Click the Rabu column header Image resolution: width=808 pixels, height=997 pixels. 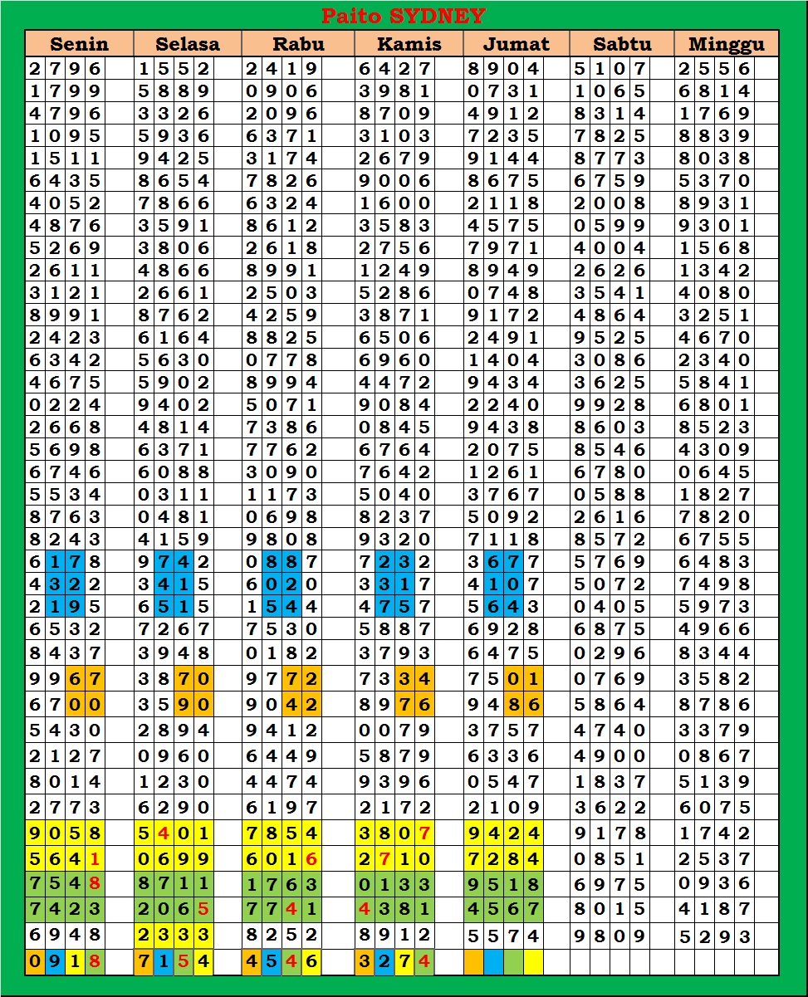(x=297, y=44)
